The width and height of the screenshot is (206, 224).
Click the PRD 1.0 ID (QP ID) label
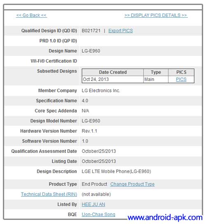coord(58,41)
